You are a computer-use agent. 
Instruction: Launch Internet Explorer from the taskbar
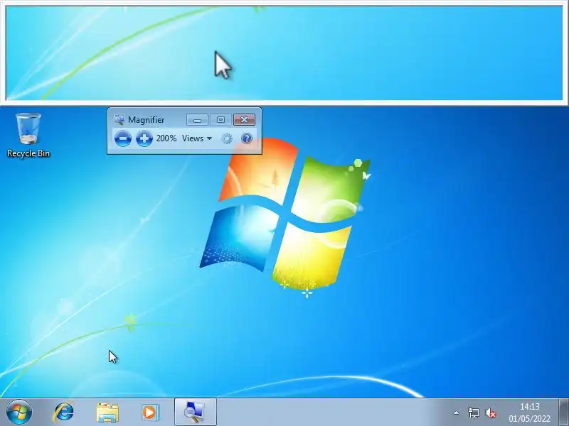64,413
